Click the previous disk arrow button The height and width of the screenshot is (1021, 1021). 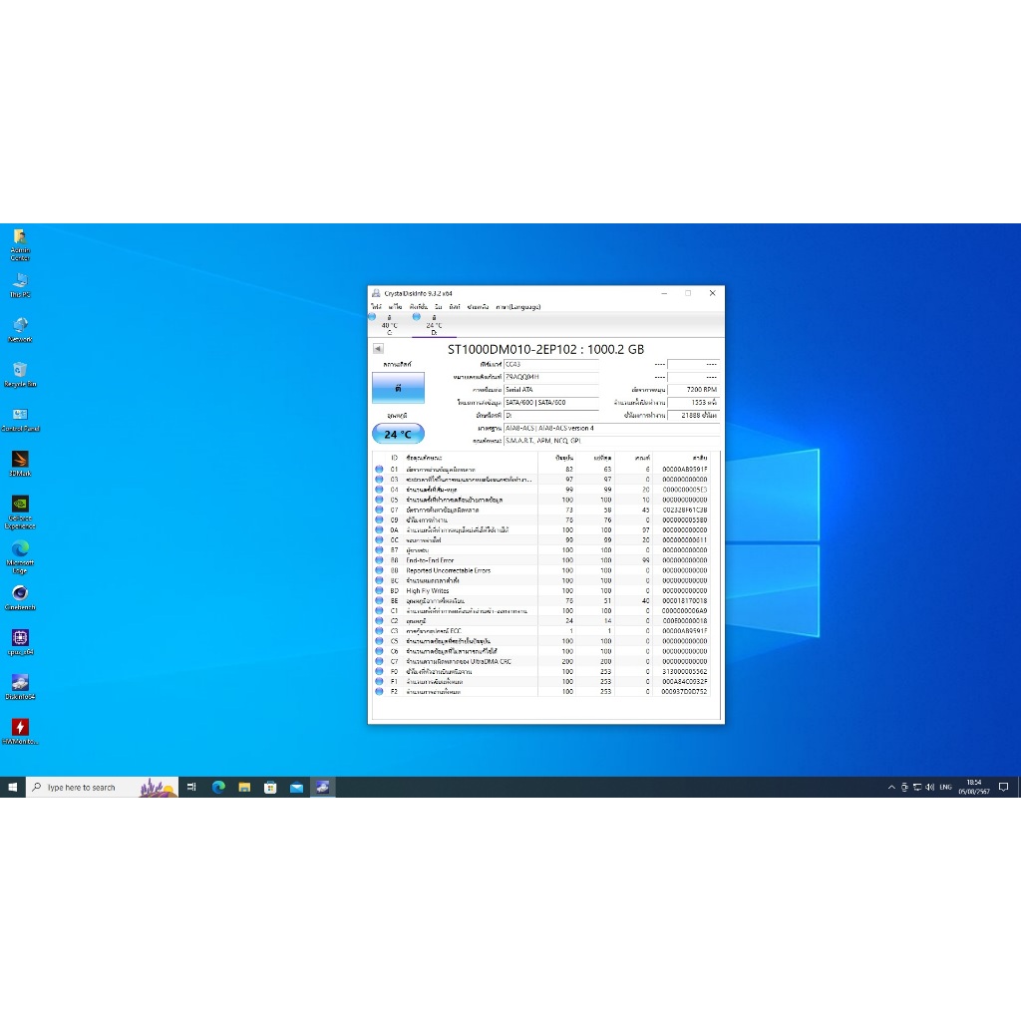click(378, 349)
